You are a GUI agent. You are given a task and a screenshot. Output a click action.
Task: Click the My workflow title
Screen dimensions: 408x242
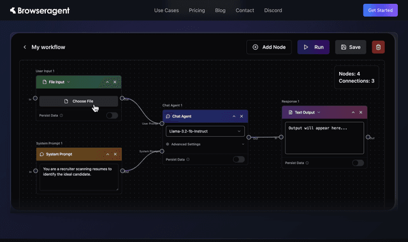(48, 47)
